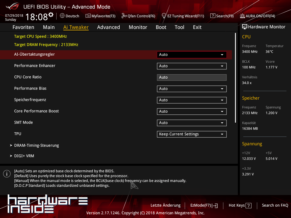Click the Verhältnis 34.0 x value
Image resolution: width=291 pixels, height=218 pixels.
247,83
